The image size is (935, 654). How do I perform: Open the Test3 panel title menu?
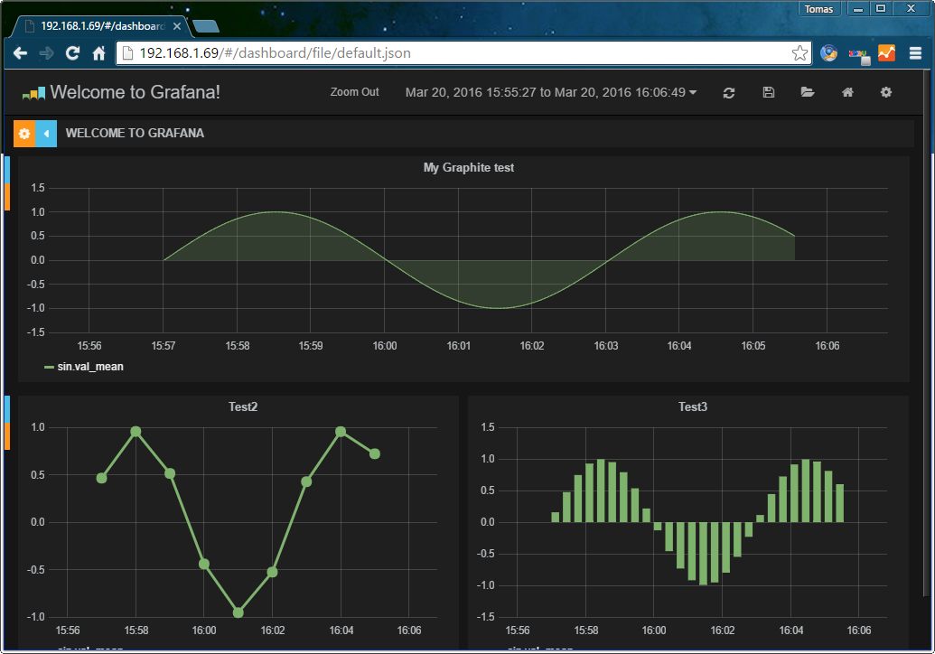(x=692, y=407)
